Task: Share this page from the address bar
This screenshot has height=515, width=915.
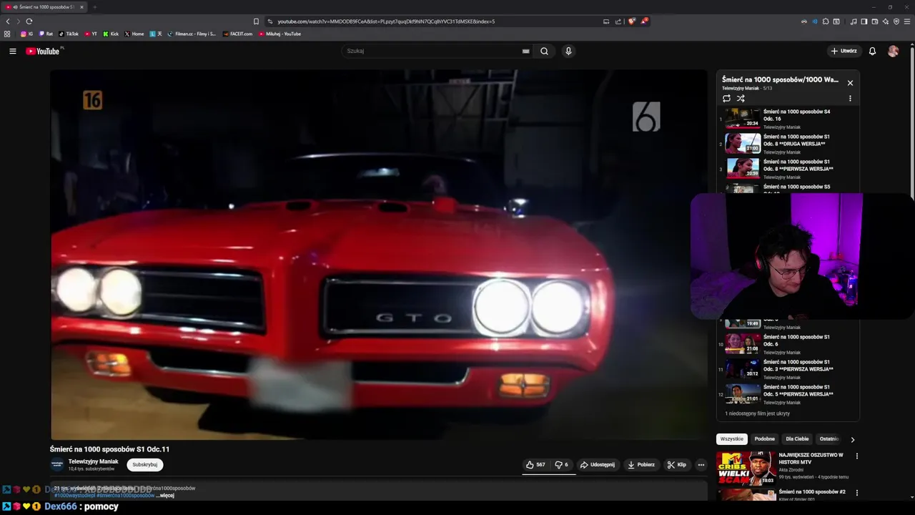Action: 618,21
